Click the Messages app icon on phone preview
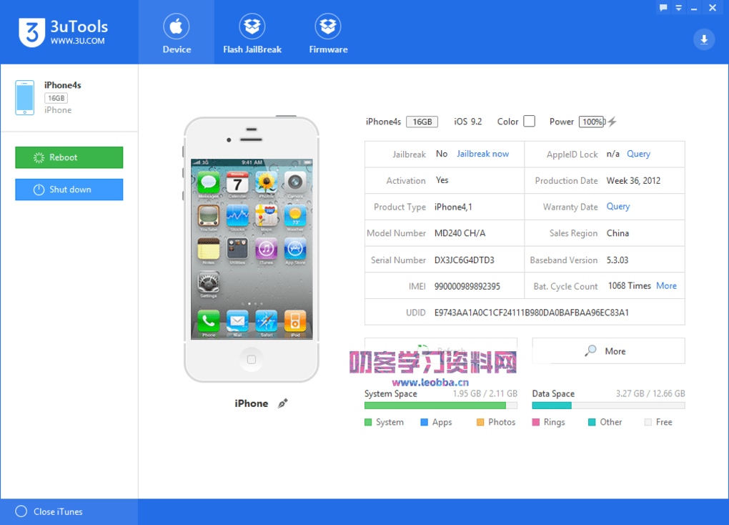729x525 pixels. (208, 182)
